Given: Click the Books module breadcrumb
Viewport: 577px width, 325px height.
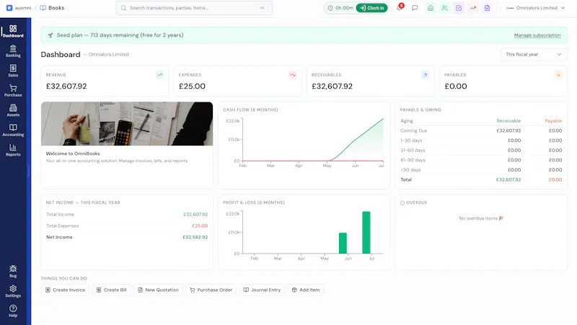Looking at the screenshot, I should (52, 8).
